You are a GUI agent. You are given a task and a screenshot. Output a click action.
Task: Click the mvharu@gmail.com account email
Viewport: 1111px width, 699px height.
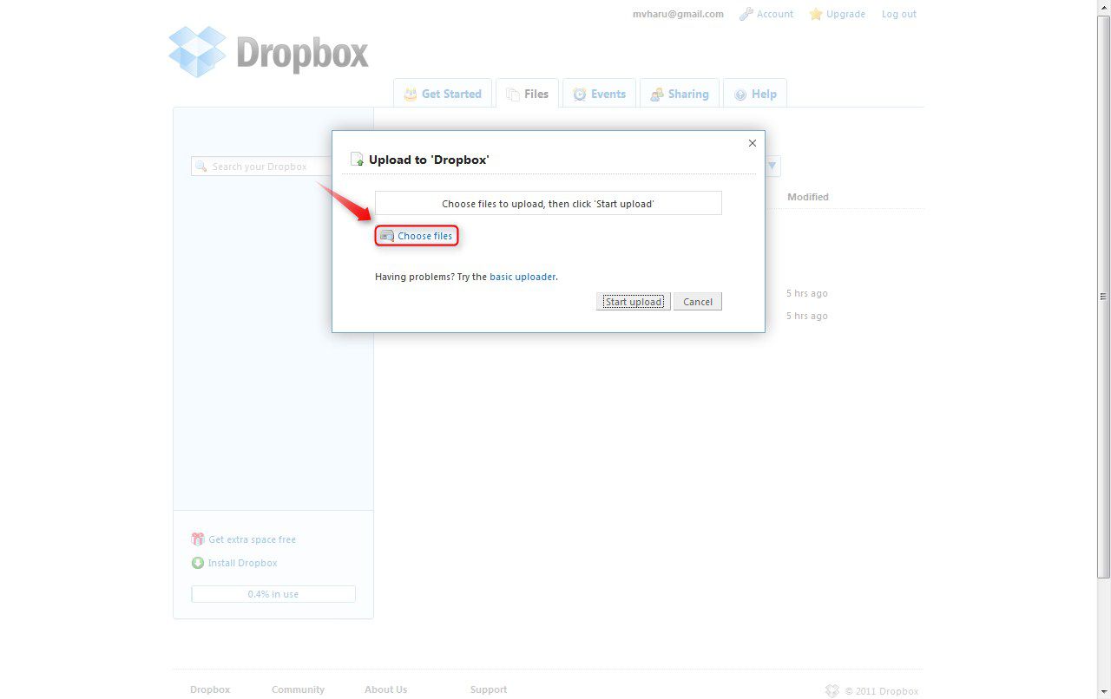(678, 14)
